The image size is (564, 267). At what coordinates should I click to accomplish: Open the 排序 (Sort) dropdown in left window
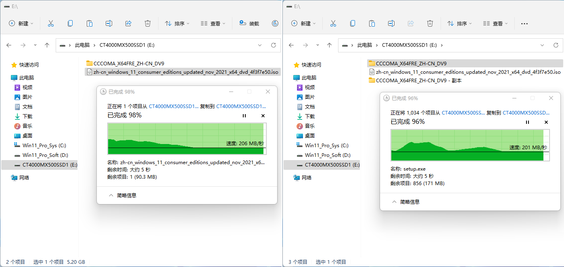[177, 23]
